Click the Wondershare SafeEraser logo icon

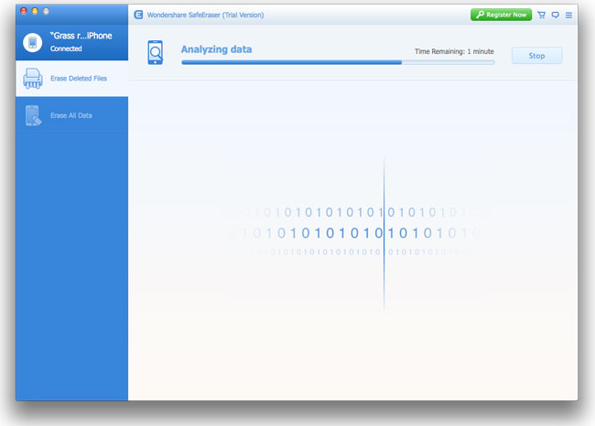(138, 15)
